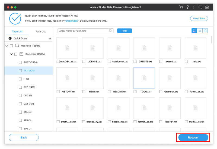Image resolution: width=217 pixels, height=149 pixels.
Task: Tick the checkbox for LICENSE.txt
Action: (84, 61)
